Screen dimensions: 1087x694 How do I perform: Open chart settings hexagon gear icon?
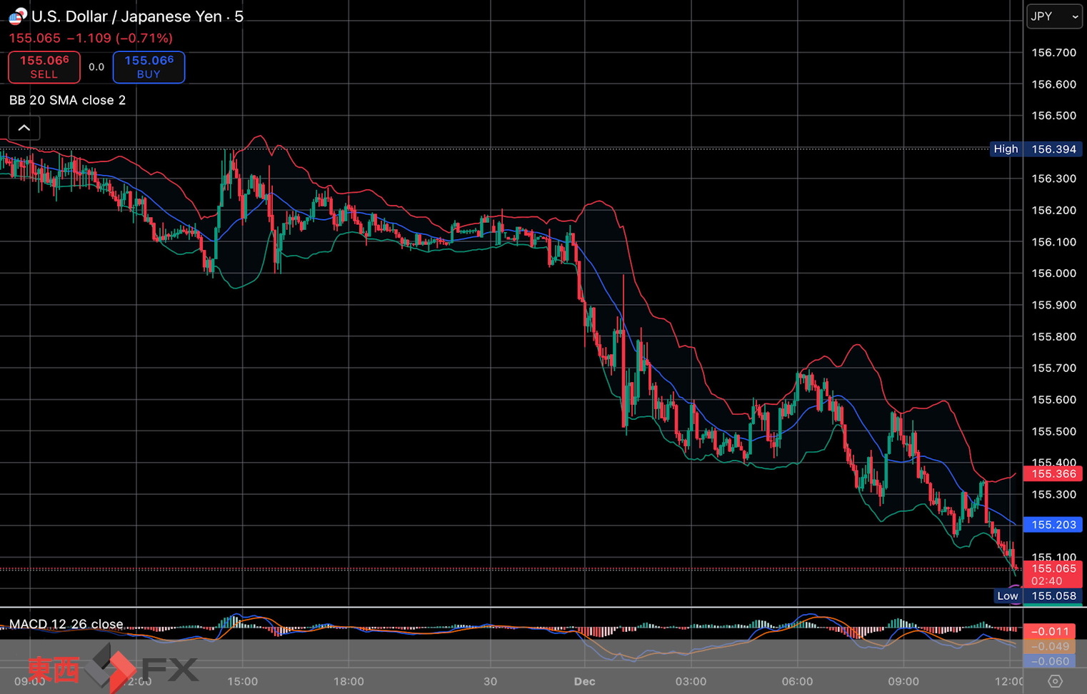coord(1055,681)
